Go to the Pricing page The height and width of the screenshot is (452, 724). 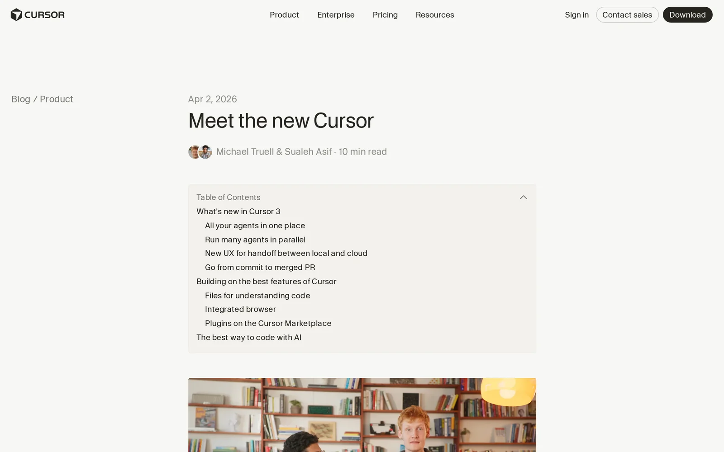(385, 15)
